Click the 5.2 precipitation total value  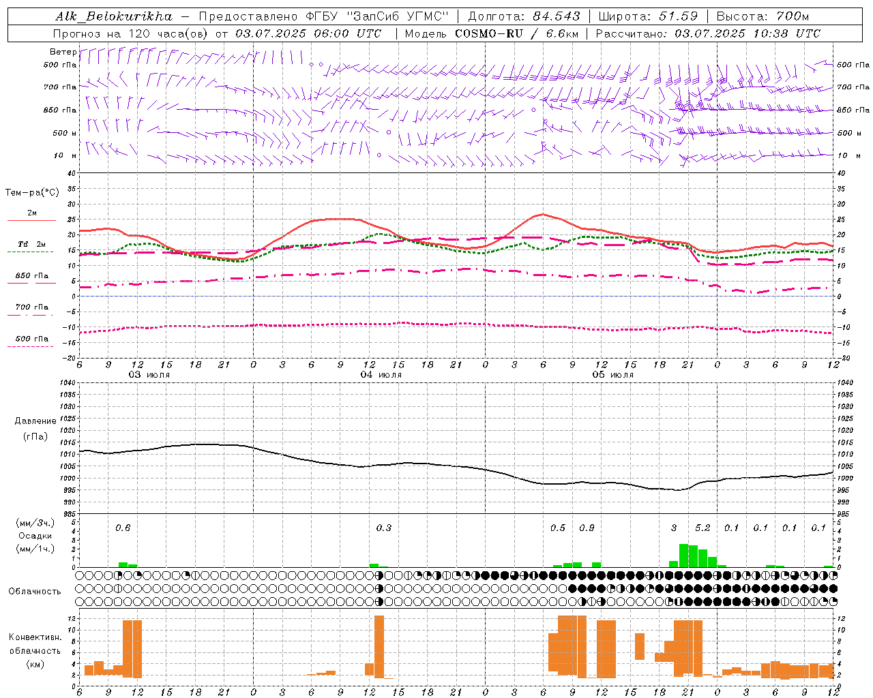(702, 528)
